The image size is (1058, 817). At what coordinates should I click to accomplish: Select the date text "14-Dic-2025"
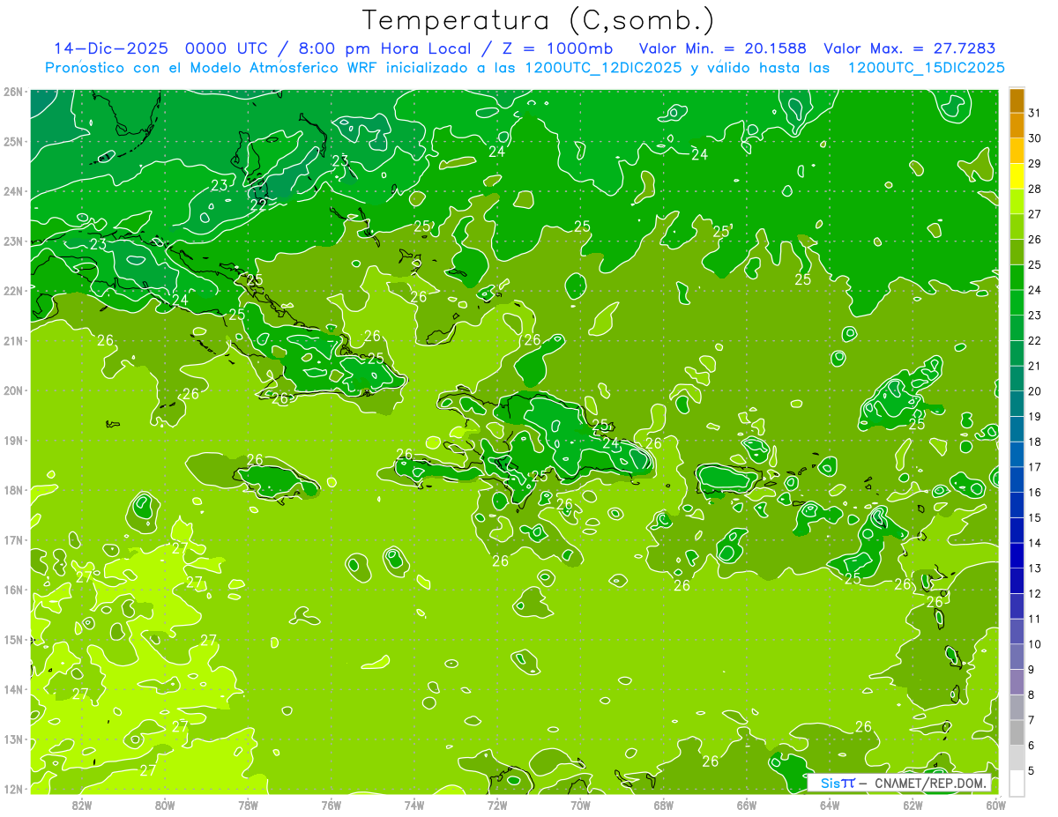pos(112,48)
